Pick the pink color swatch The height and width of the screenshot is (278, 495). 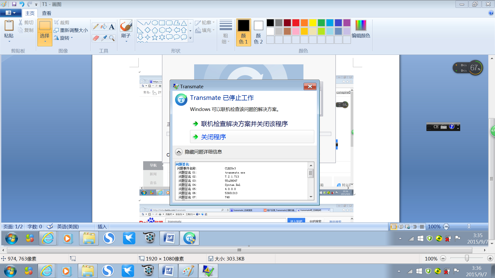[x=296, y=31]
